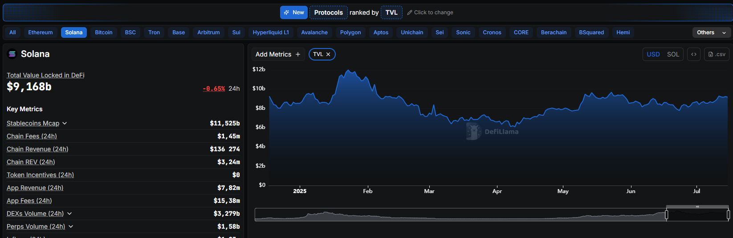Select the Unichain chain tab
Viewport: 733px width, 238px height.
(412, 32)
